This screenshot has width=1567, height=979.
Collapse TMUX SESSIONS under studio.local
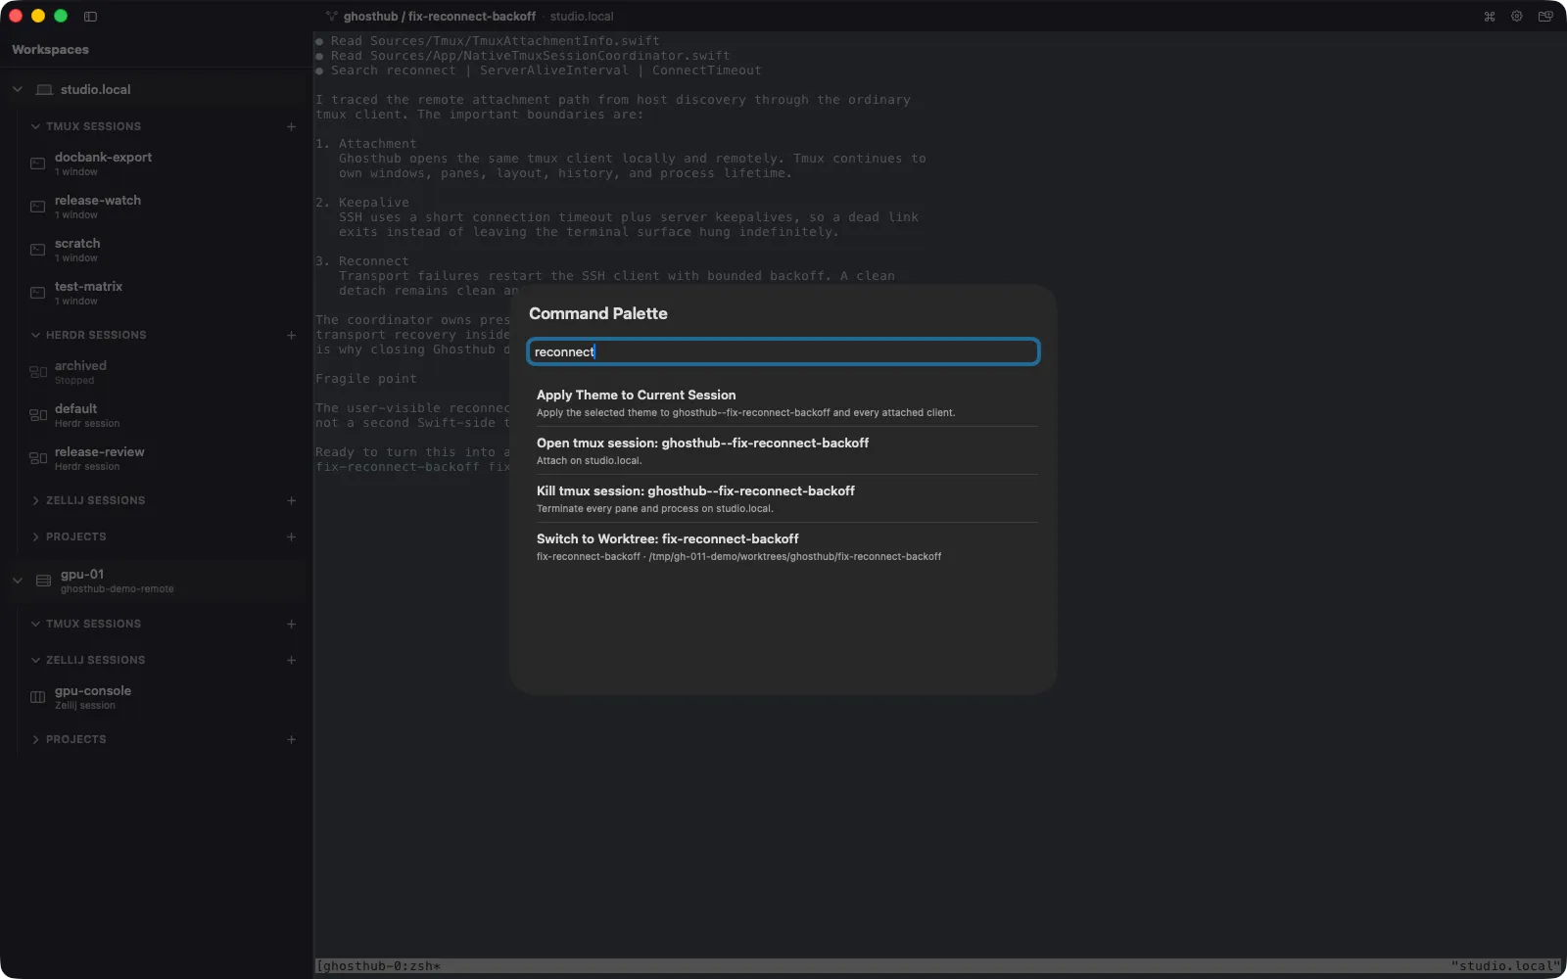point(35,126)
